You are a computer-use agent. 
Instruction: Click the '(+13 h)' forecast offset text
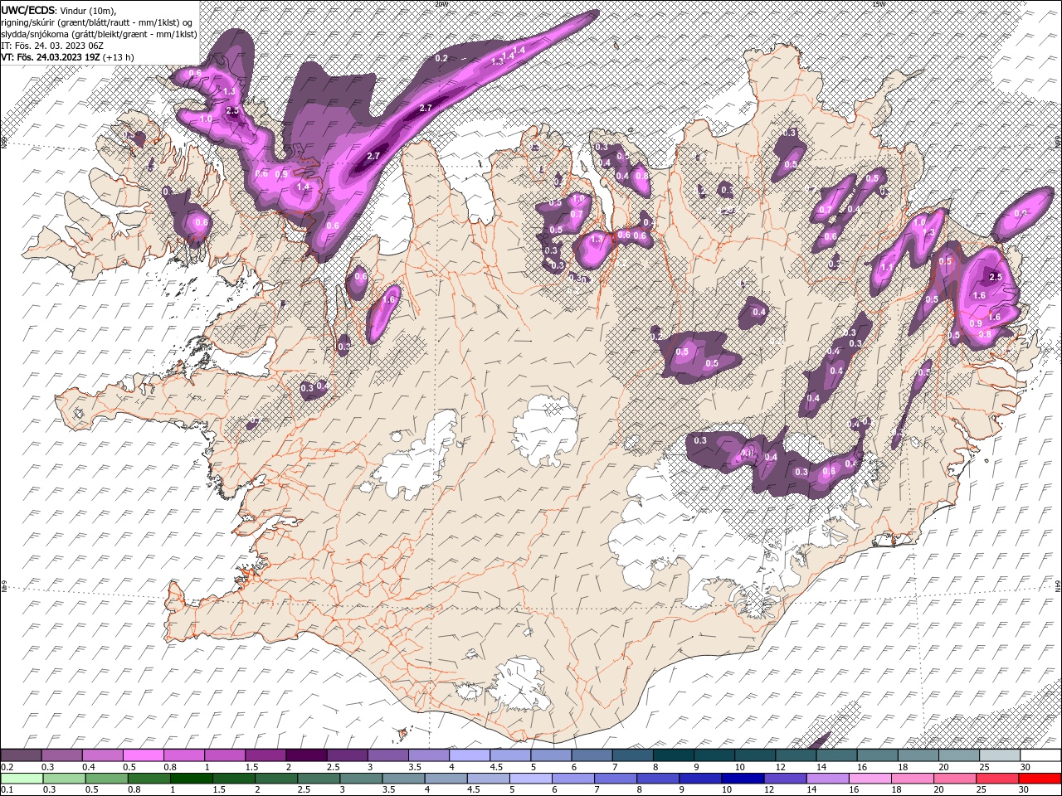119,57
